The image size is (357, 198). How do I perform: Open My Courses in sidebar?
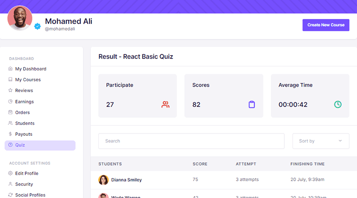tap(27, 80)
